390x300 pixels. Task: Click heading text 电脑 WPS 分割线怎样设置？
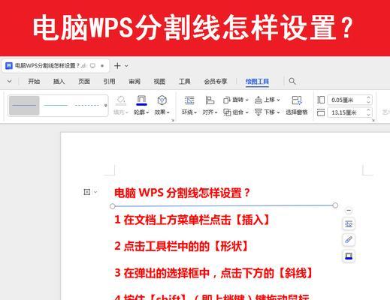pyautogui.click(x=182, y=193)
